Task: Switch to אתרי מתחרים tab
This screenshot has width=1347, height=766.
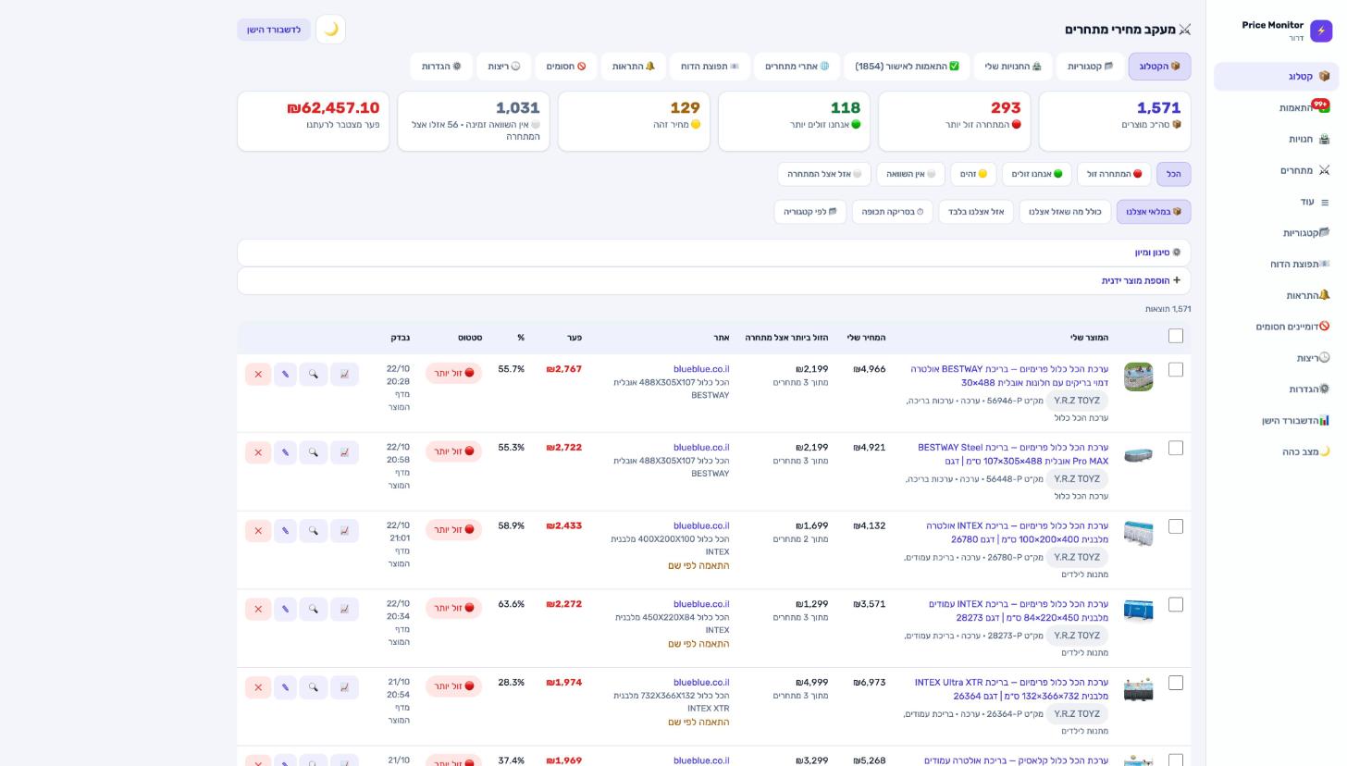Action: click(x=797, y=67)
